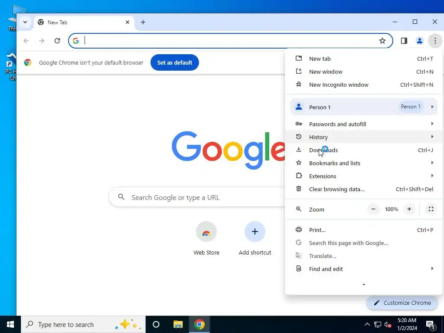
Task: Click the 100% zoom value
Action: tap(392, 209)
